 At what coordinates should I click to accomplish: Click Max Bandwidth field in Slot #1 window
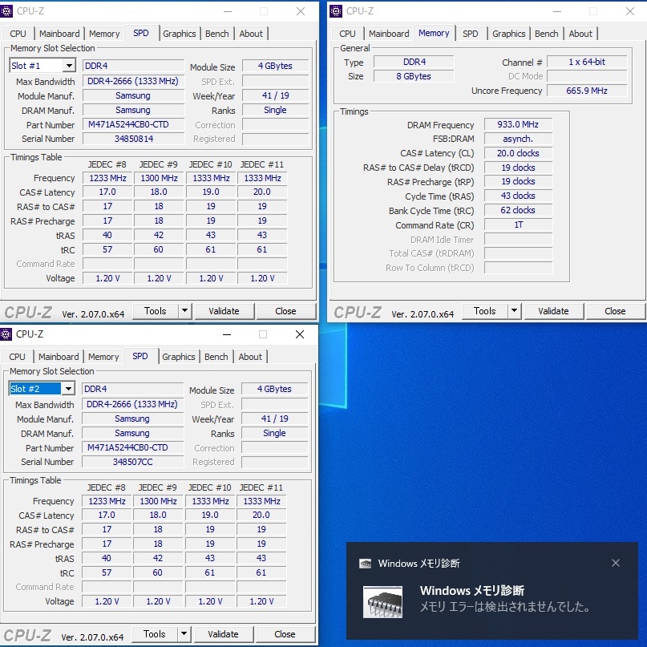[x=133, y=81]
